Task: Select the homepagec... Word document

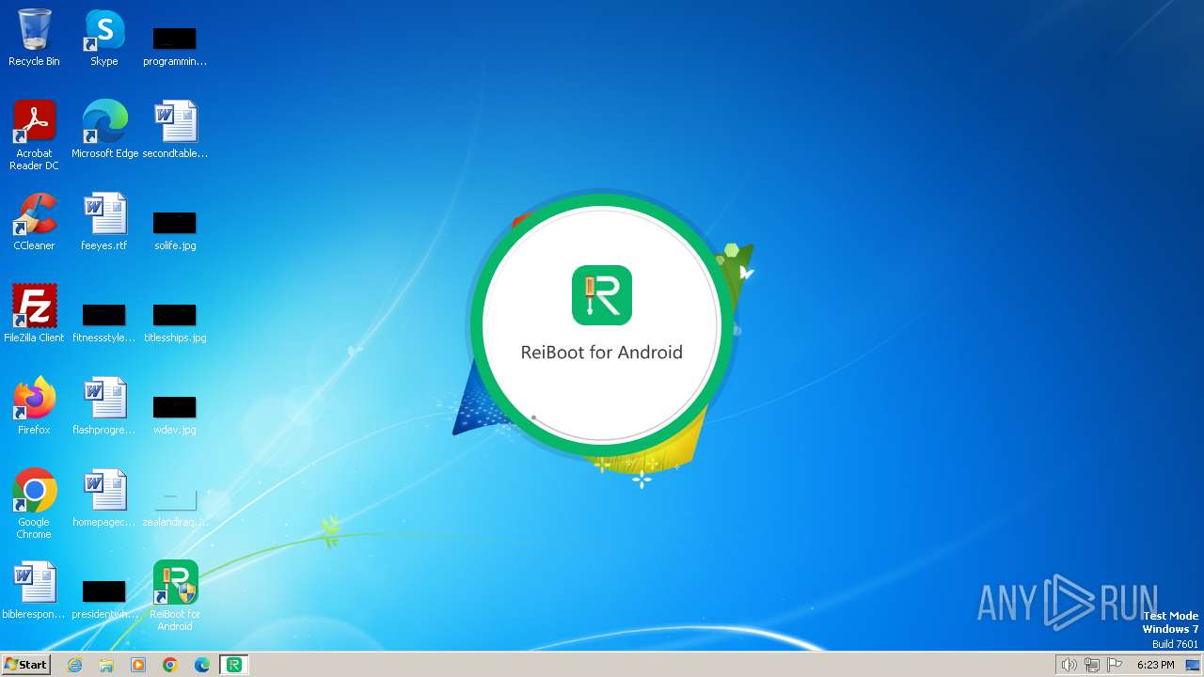Action: (104, 498)
